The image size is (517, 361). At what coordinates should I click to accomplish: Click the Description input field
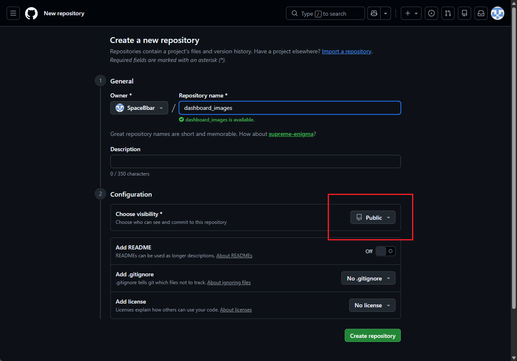click(x=255, y=161)
